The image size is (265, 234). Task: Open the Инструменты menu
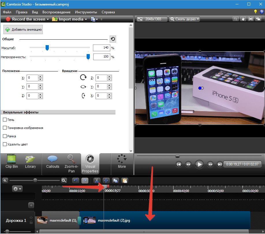pos(86,12)
